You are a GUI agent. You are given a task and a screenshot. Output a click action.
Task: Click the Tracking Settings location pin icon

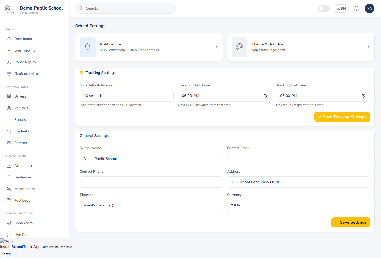(81, 73)
